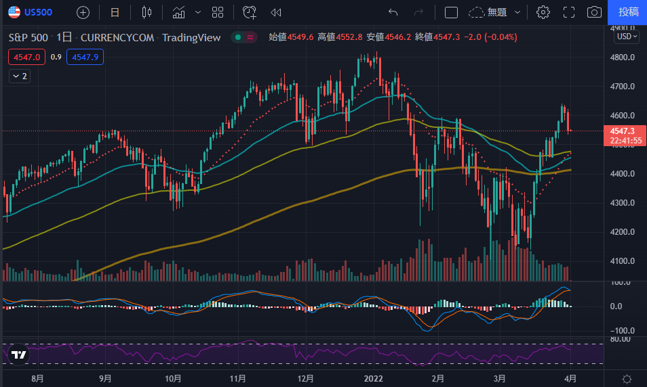Open TradingView logo at bottom left
This screenshot has height=387, width=647.
(18, 355)
